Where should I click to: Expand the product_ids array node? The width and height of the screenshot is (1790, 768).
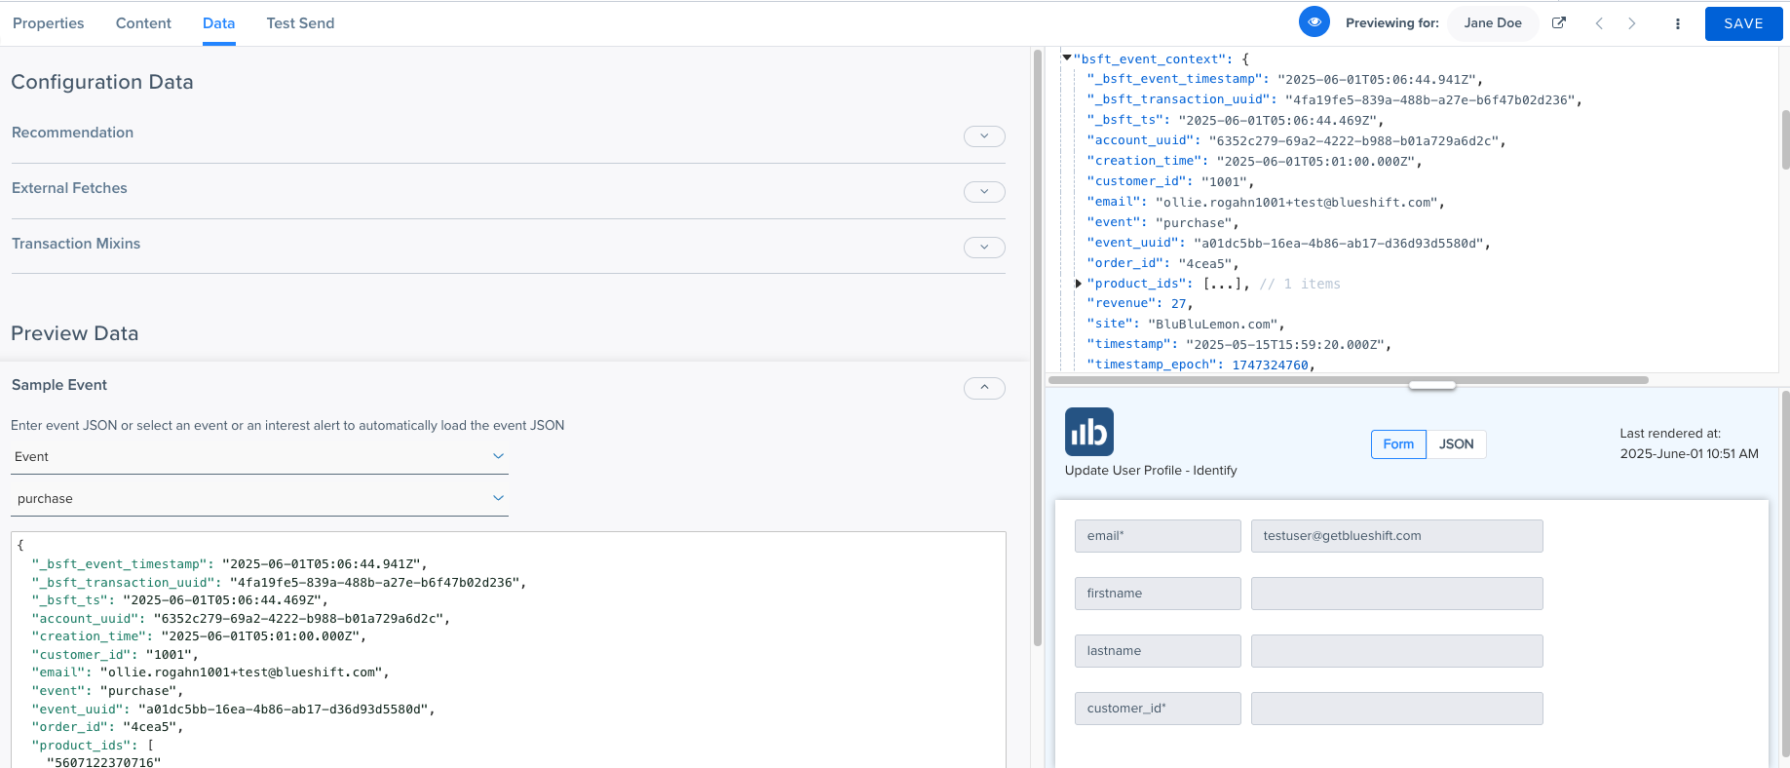pos(1079,284)
